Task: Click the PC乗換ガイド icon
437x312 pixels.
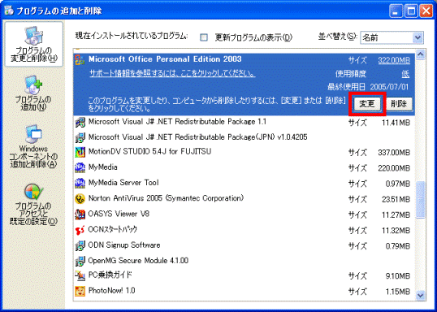Action: [80, 275]
